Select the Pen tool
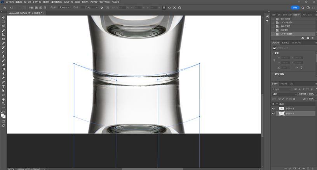Screen dimensions: 317x170 [x=3, y=82]
